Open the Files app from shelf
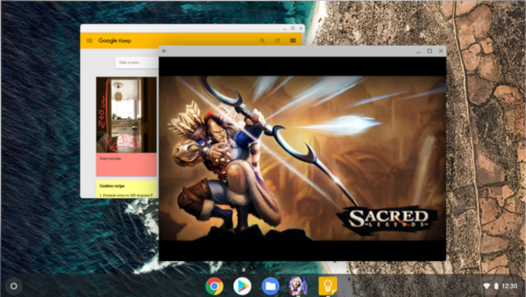 click(270, 286)
